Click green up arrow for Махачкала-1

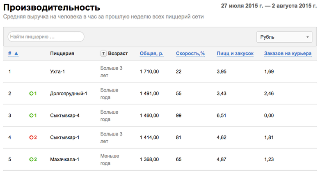(31, 160)
